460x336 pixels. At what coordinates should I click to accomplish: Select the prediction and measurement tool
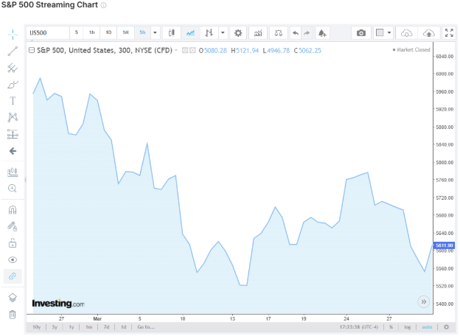(x=13, y=134)
